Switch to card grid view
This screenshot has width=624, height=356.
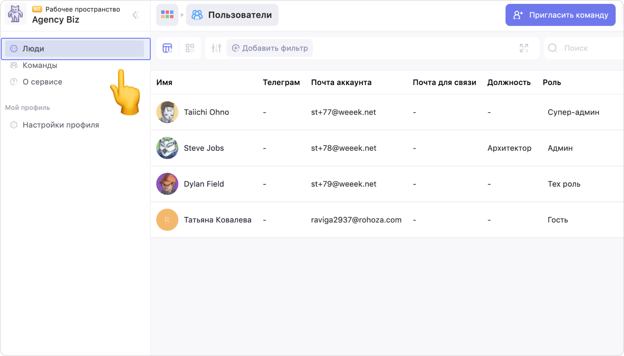pos(190,48)
